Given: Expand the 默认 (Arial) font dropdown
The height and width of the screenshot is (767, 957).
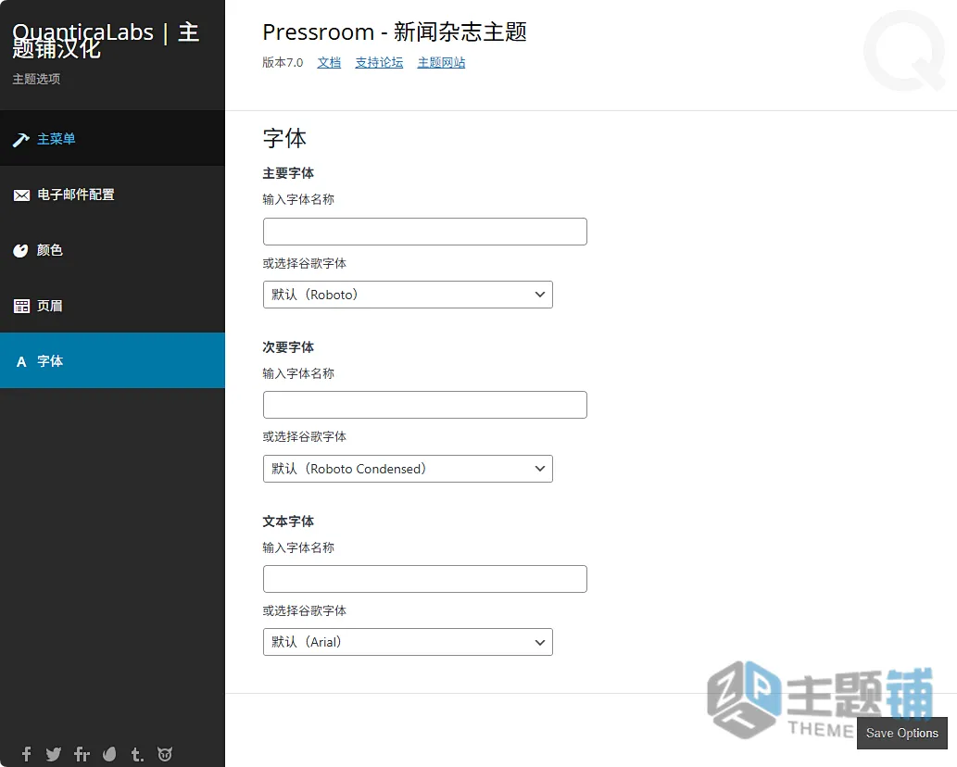Looking at the screenshot, I should (x=408, y=642).
